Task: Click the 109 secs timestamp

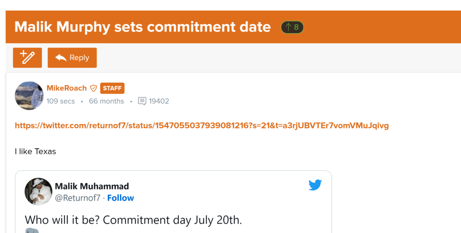Action: 60,101
